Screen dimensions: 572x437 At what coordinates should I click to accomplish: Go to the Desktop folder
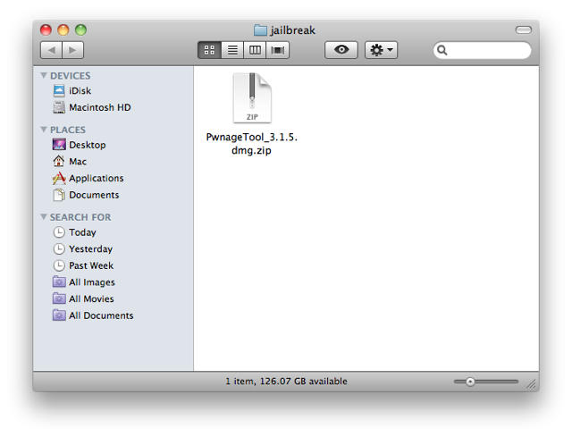tap(87, 145)
